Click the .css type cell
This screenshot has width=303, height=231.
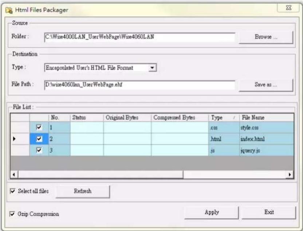pos(224,128)
